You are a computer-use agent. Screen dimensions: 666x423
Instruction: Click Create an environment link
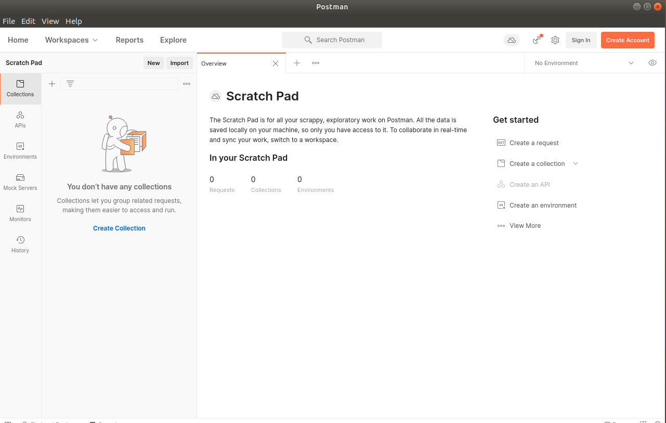(543, 205)
